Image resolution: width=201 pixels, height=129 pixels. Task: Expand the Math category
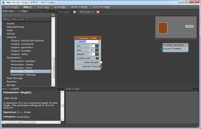click(x=4, y=31)
